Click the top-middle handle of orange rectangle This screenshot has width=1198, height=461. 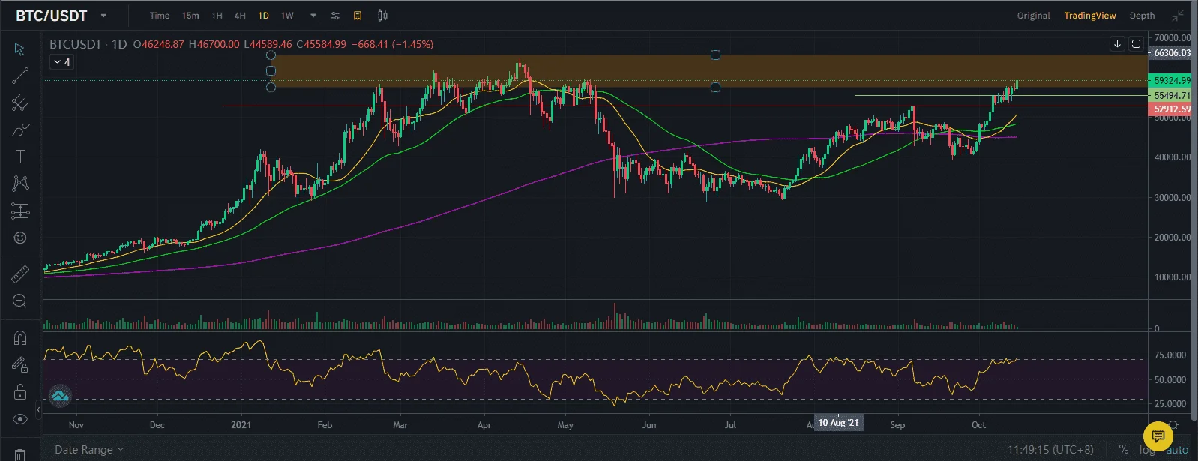pos(715,55)
